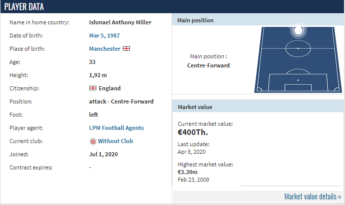345x205 pixels.
Task: Open Market value details
Action: click(x=313, y=196)
